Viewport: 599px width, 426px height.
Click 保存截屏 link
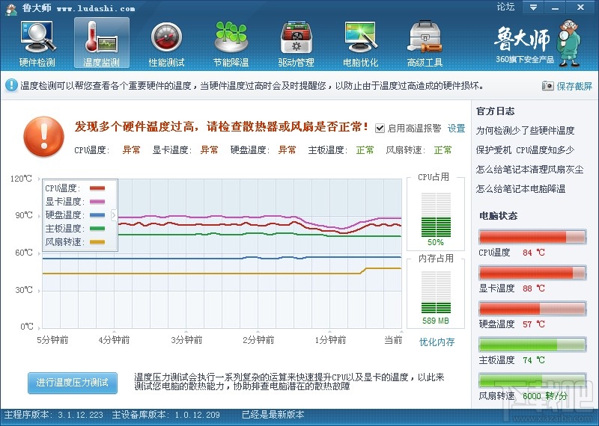click(x=574, y=86)
